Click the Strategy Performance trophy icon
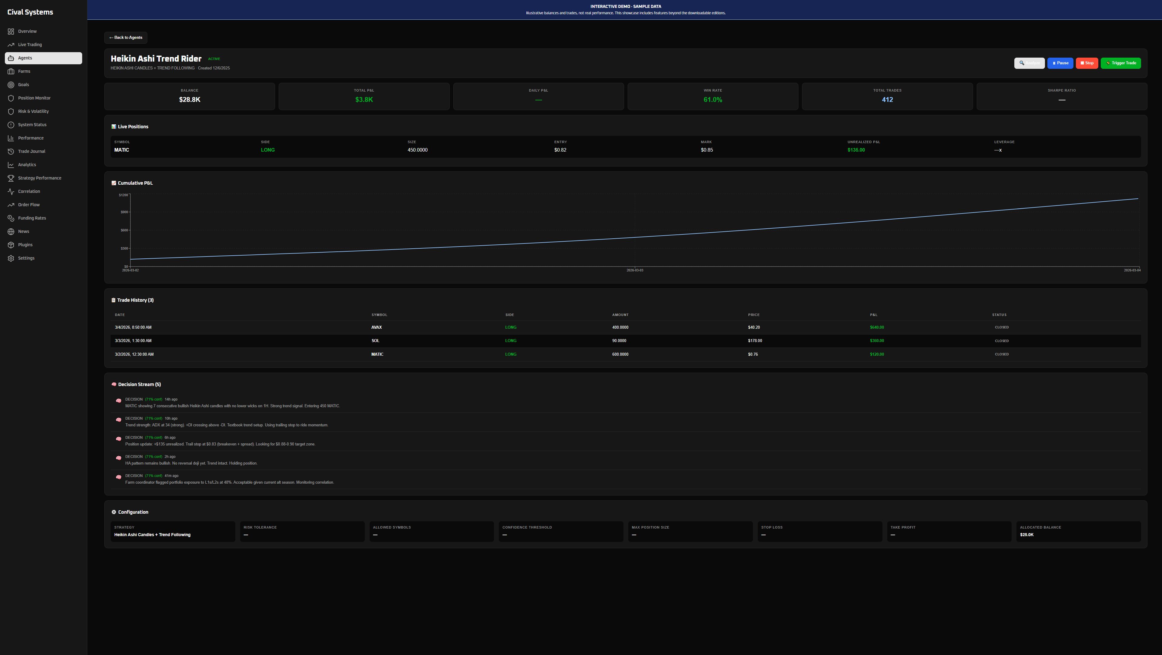The height and width of the screenshot is (655, 1162). click(11, 178)
